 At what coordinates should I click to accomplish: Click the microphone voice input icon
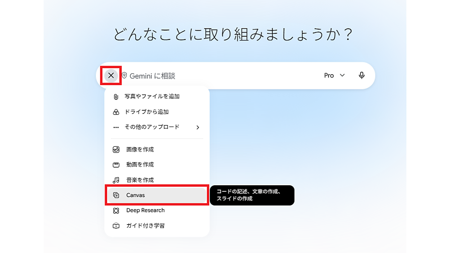coord(362,75)
